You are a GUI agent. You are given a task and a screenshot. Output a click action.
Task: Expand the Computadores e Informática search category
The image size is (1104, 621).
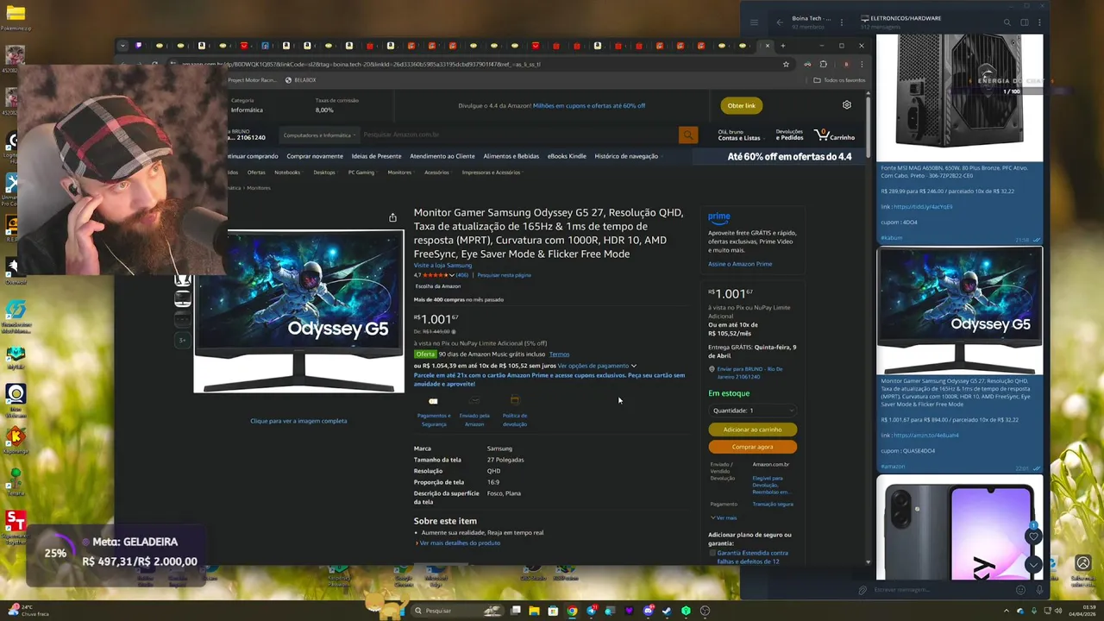(x=319, y=135)
